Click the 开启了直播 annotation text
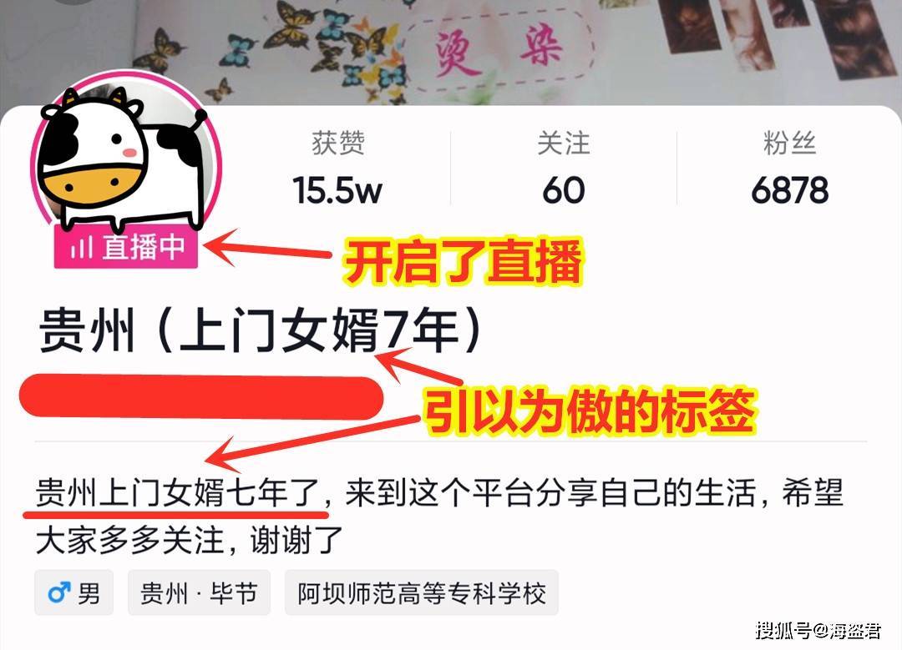Screen dimensions: 902x650 [x=463, y=261]
